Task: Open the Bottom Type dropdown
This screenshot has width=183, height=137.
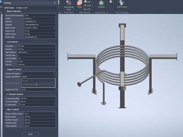Action: 40,28
